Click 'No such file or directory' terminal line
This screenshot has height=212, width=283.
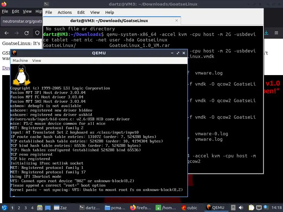80,29
